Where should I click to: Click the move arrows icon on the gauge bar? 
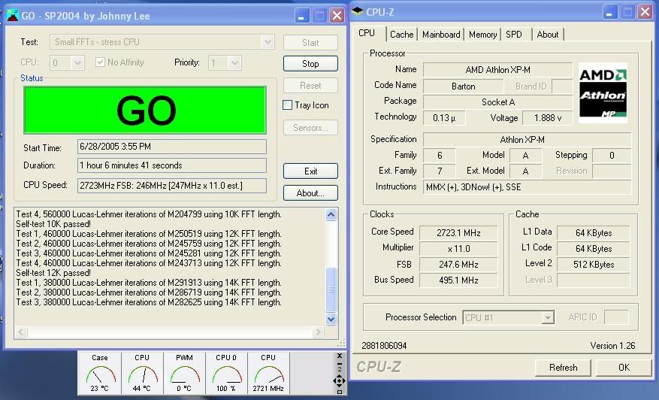(x=339, y=381)
